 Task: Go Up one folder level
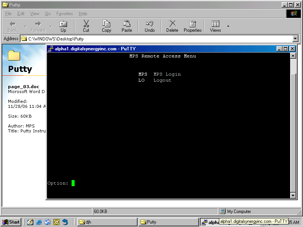click(x=63, y=26)
